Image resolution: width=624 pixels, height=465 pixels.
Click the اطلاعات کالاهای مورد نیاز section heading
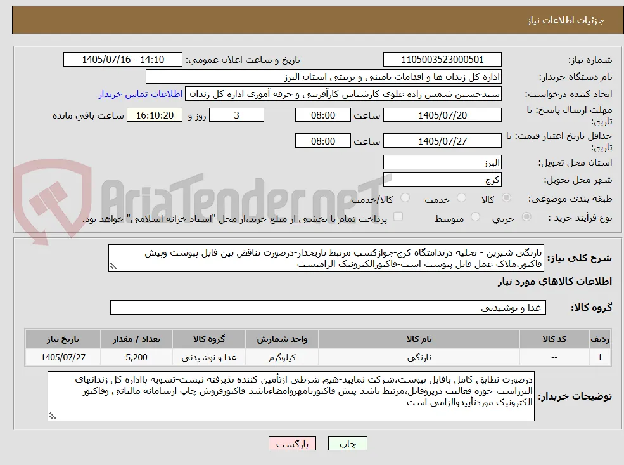click(555, 282)
